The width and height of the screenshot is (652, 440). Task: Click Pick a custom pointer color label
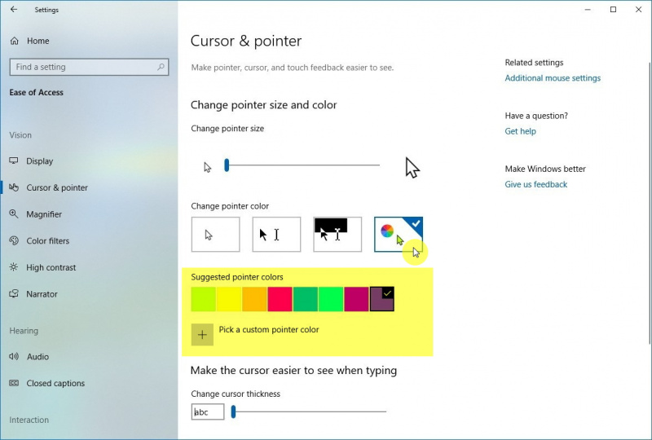(269, 329)
